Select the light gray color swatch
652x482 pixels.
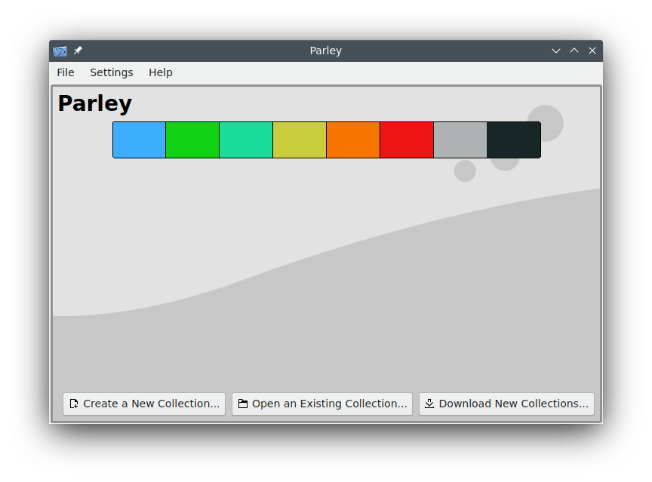coord(460,140)
